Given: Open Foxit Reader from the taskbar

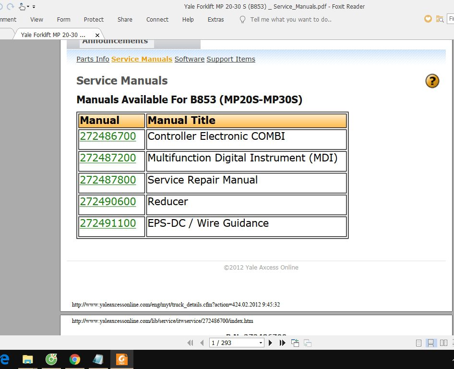Looking at the screenshot, I should click(x=121, y=358).
